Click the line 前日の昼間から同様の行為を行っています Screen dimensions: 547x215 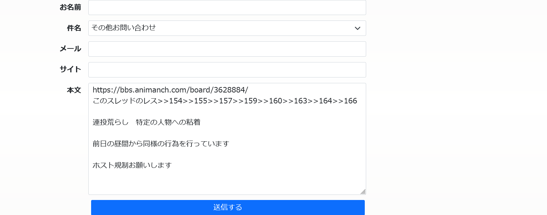coord(161,144)
